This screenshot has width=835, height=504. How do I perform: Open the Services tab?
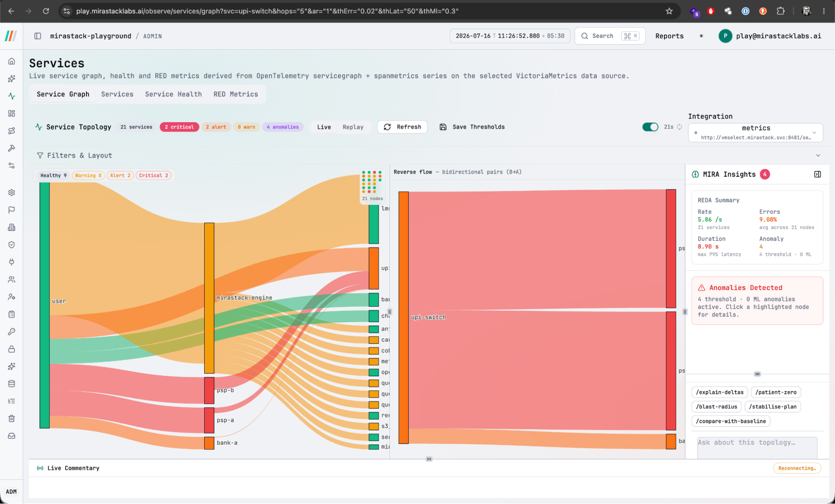pos(117,94)
